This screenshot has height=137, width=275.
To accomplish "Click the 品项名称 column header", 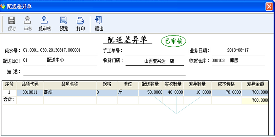I will (70, 84).
